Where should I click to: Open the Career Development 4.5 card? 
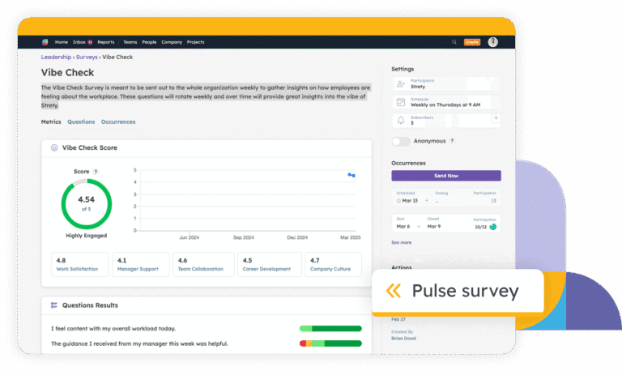(x=270, y=264)
